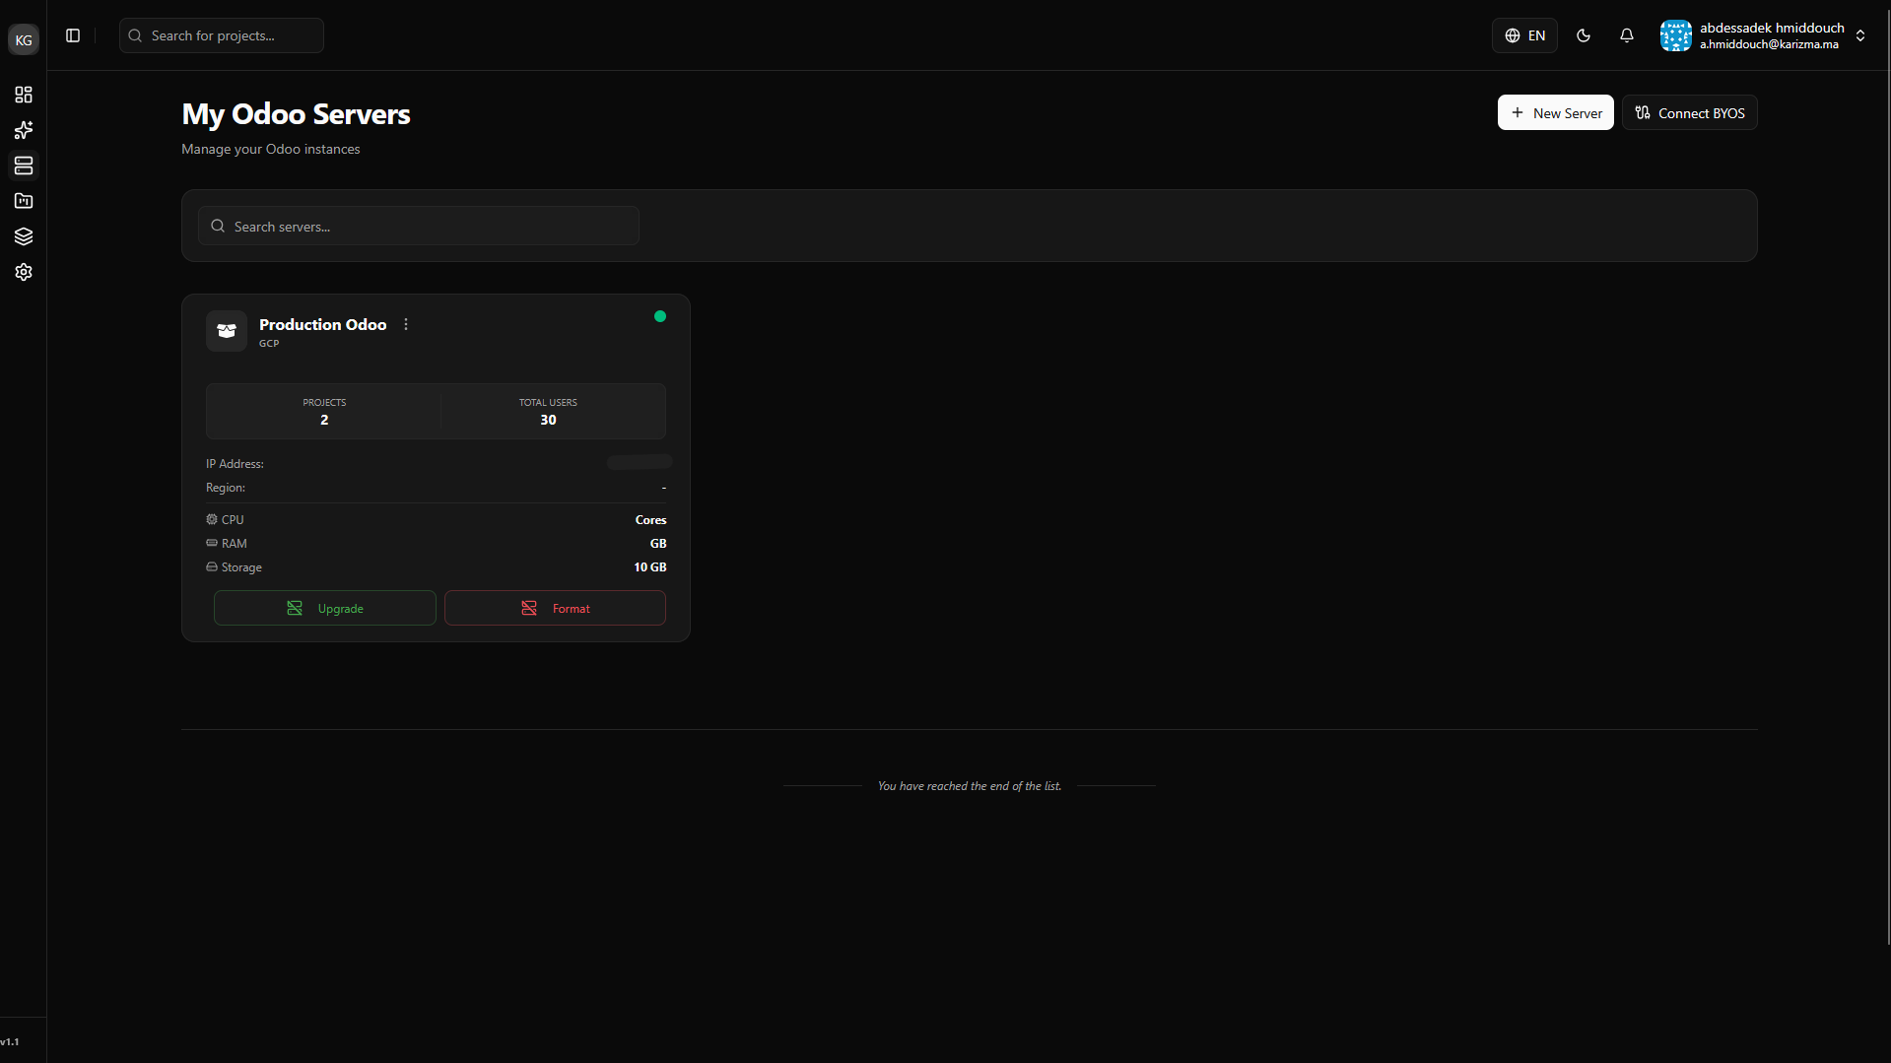
Task: Click the PROJECTS count 2
Action: (324, 420)
